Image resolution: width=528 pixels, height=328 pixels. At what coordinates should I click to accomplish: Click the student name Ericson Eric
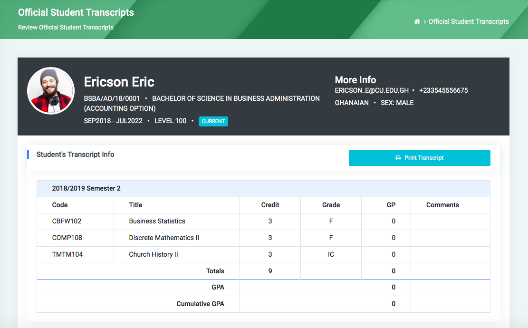pos(119,82)
